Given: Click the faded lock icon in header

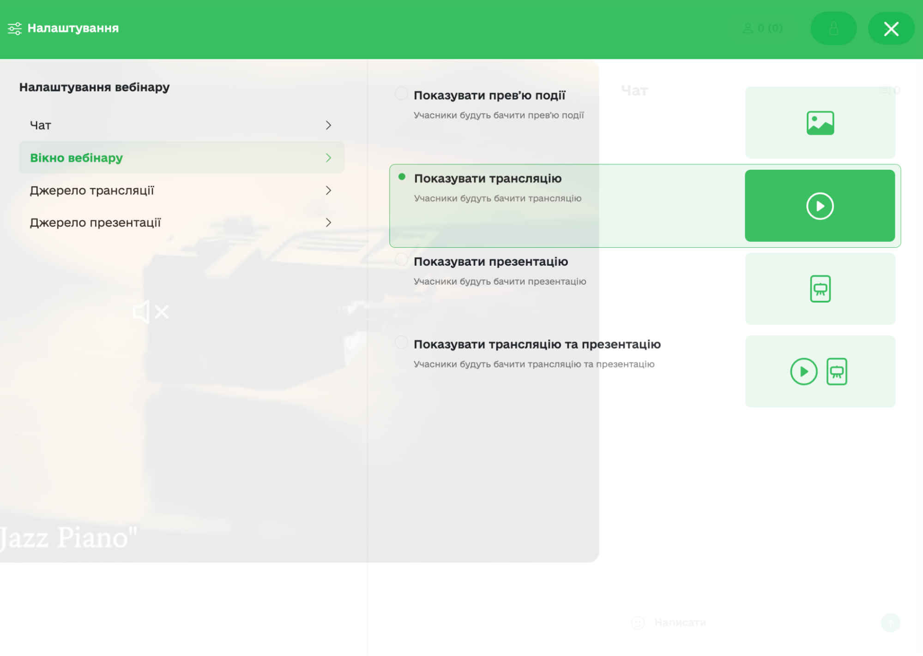Looking at the screenshot, I should pos(833,29).
